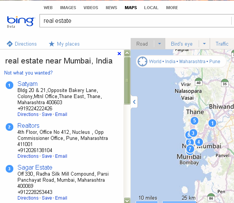Image resolution: width=234 pixels, height=203 pixels.
Task: Click results scrollbar up arrow
Action: click(x=127, y=53)
